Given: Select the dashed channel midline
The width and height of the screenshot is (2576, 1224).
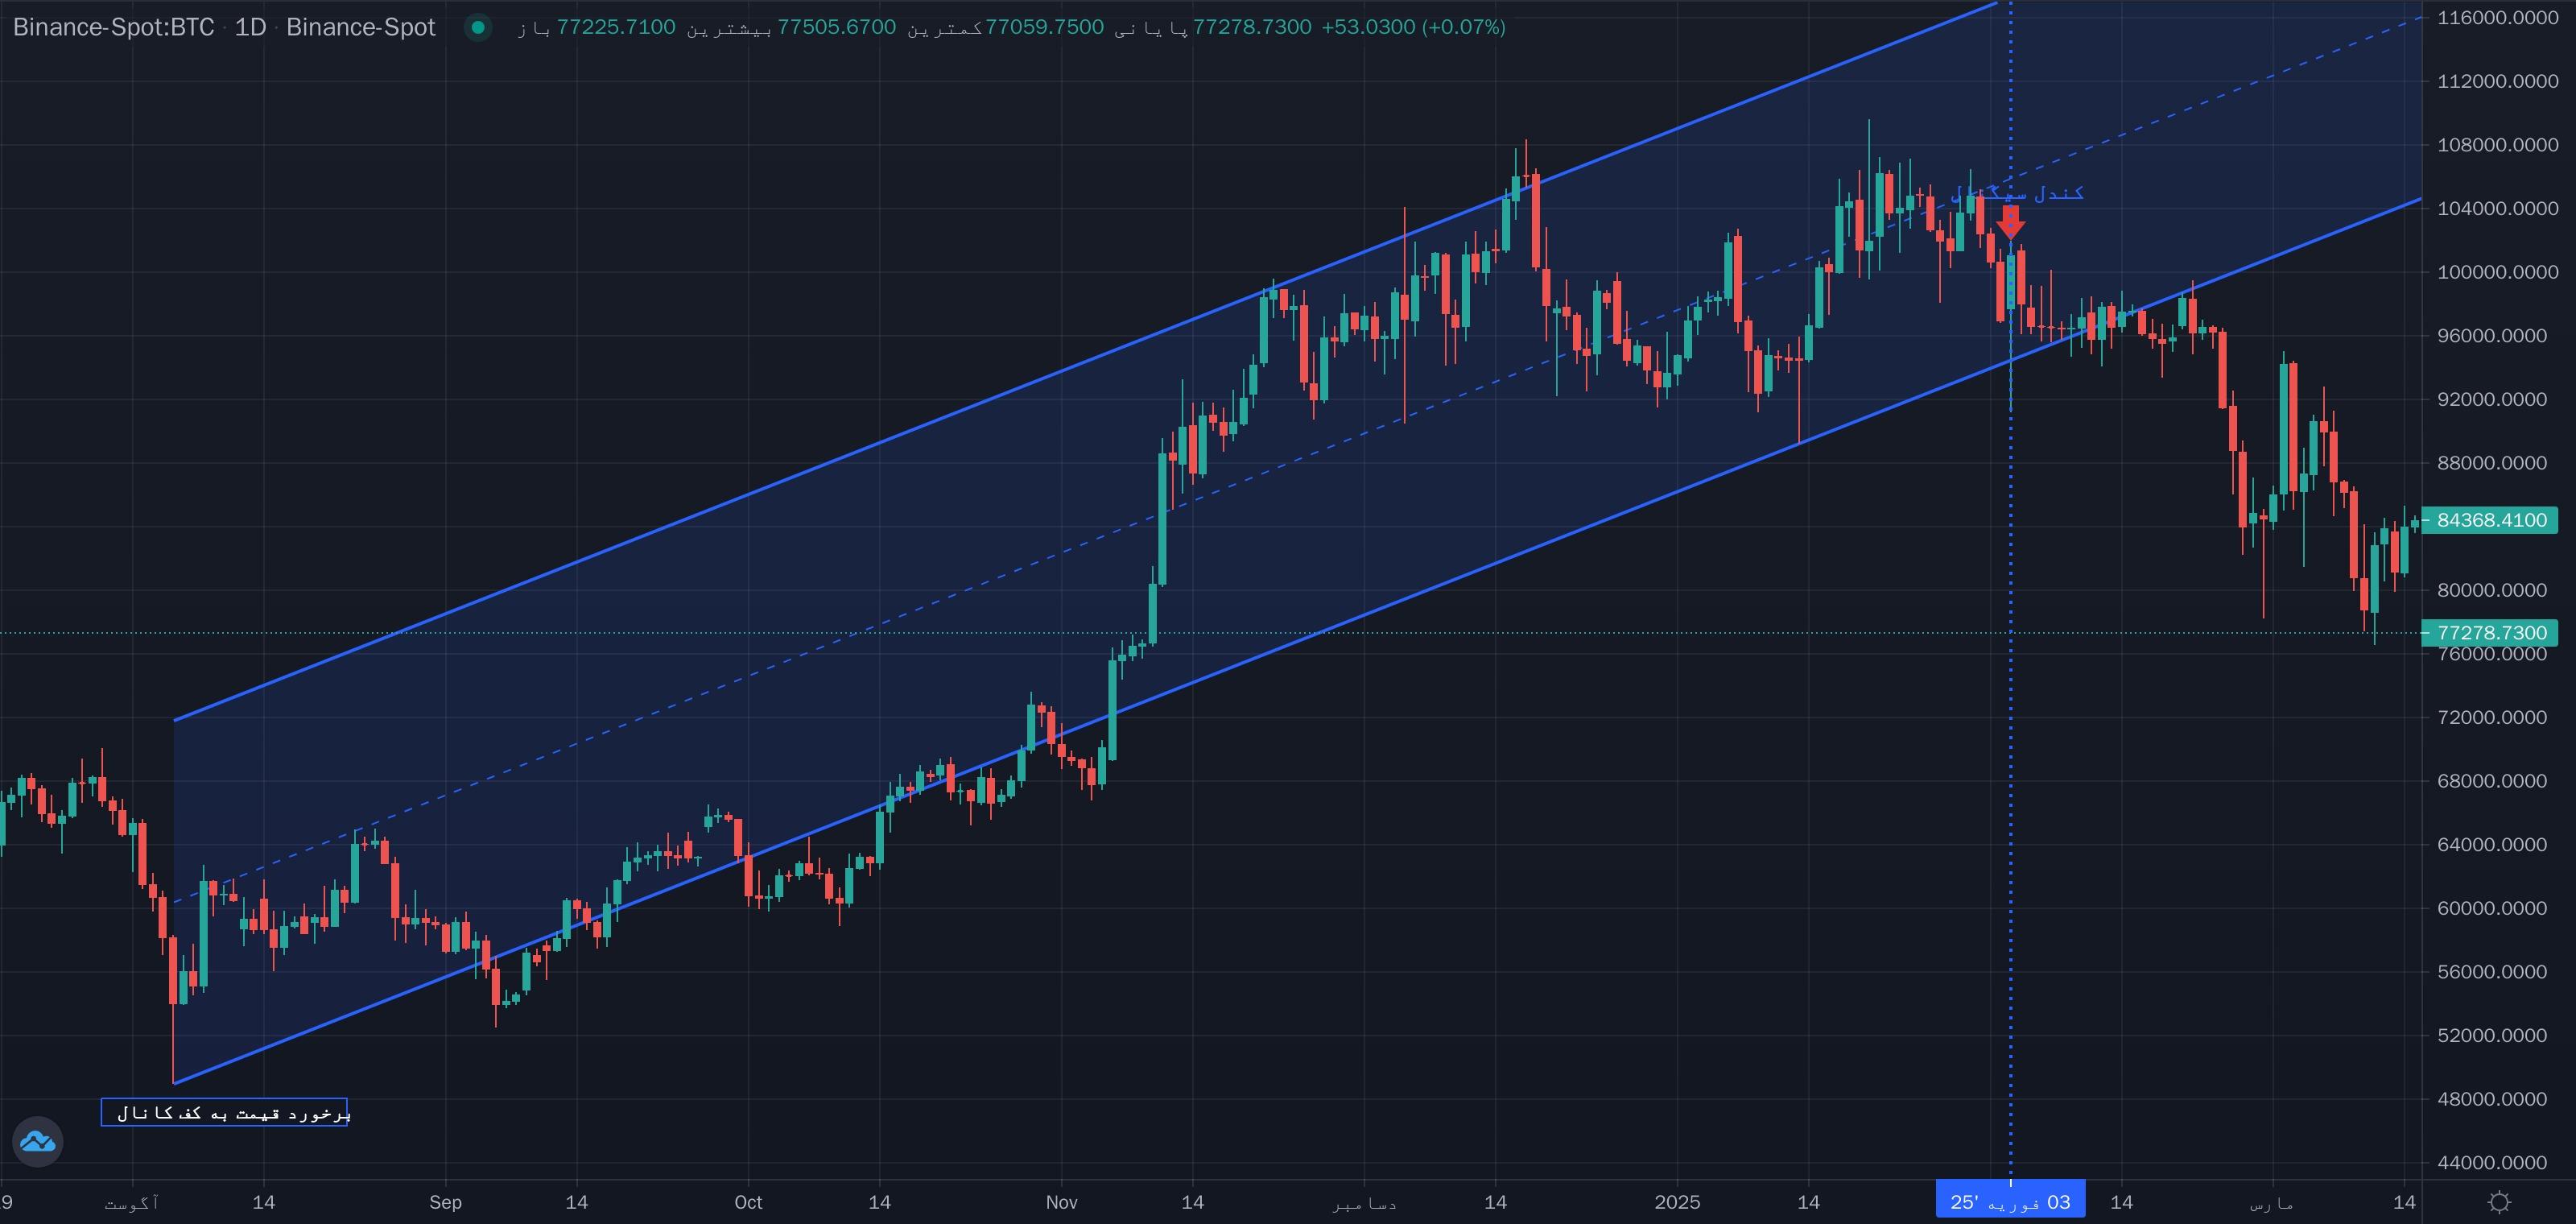Looking at the screenshot, I should (x=1298, y=460).
